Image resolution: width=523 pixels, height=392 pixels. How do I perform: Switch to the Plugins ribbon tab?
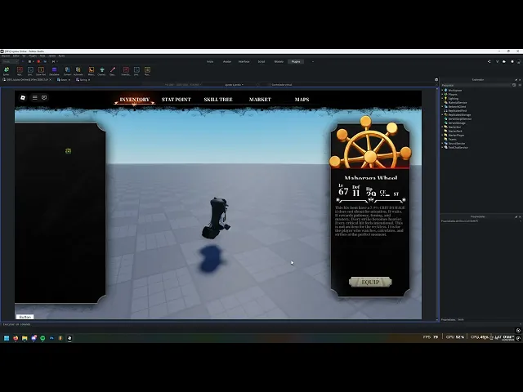pos(296,62)
